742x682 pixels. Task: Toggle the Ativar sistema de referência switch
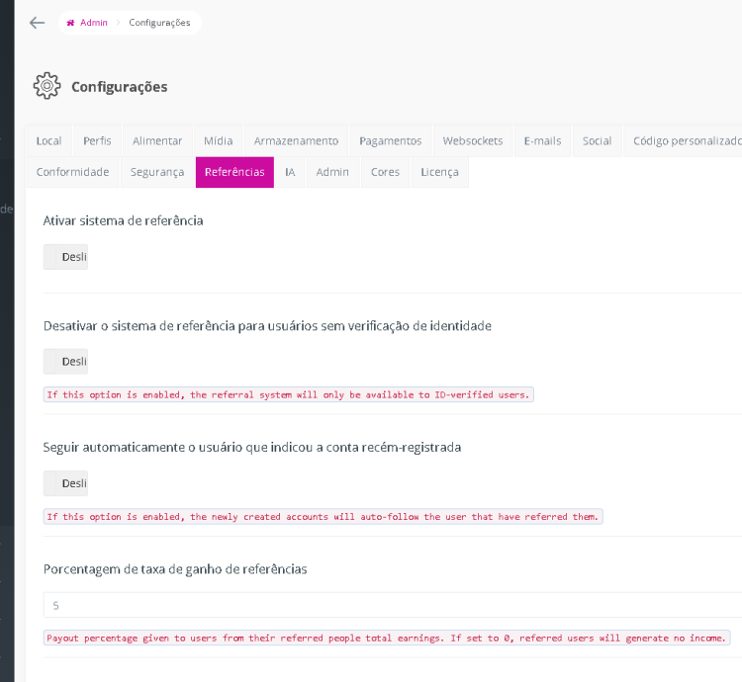click(x=66, y=257)
